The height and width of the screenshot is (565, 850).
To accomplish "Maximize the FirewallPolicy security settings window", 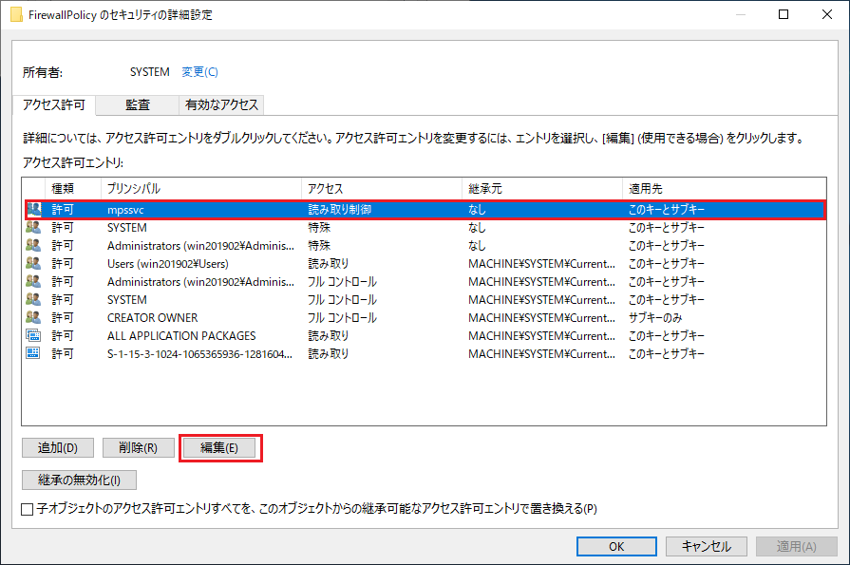I will 784,14.
